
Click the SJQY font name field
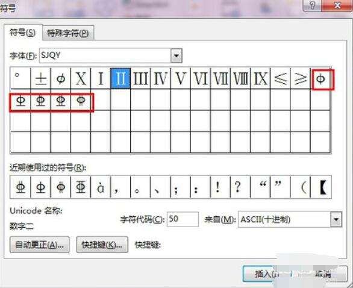click(x=105, y=55)
